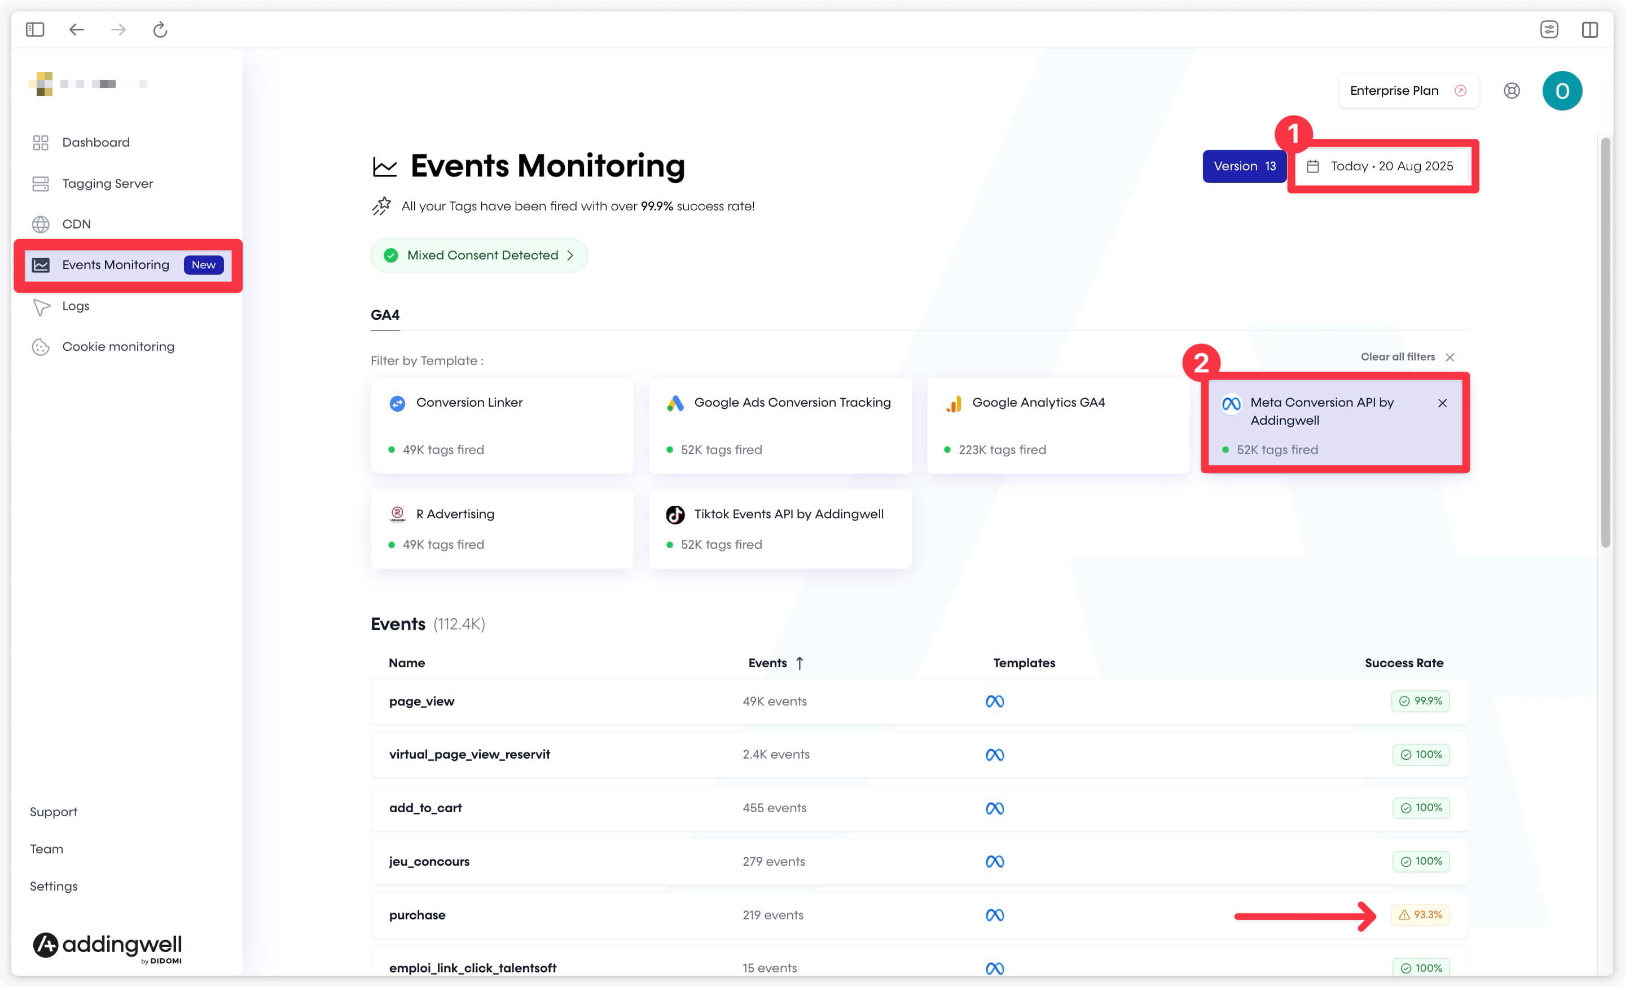Select the GA4 tab
1625x987 pixels.
385,315
